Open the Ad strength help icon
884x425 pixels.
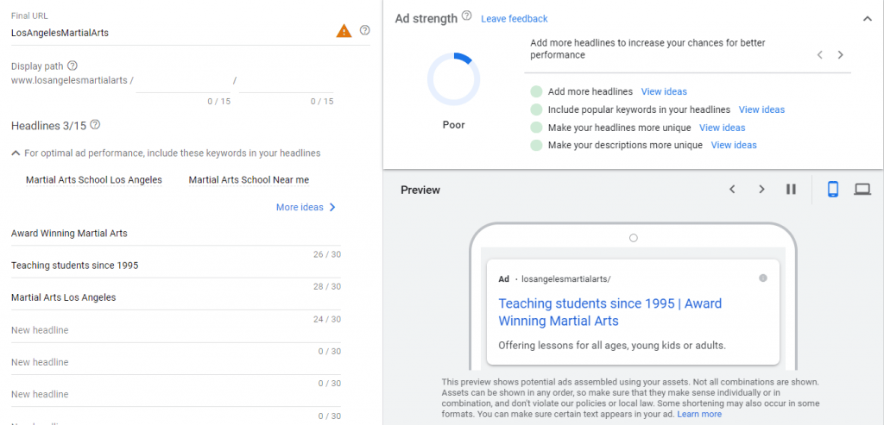click(466, 16)
